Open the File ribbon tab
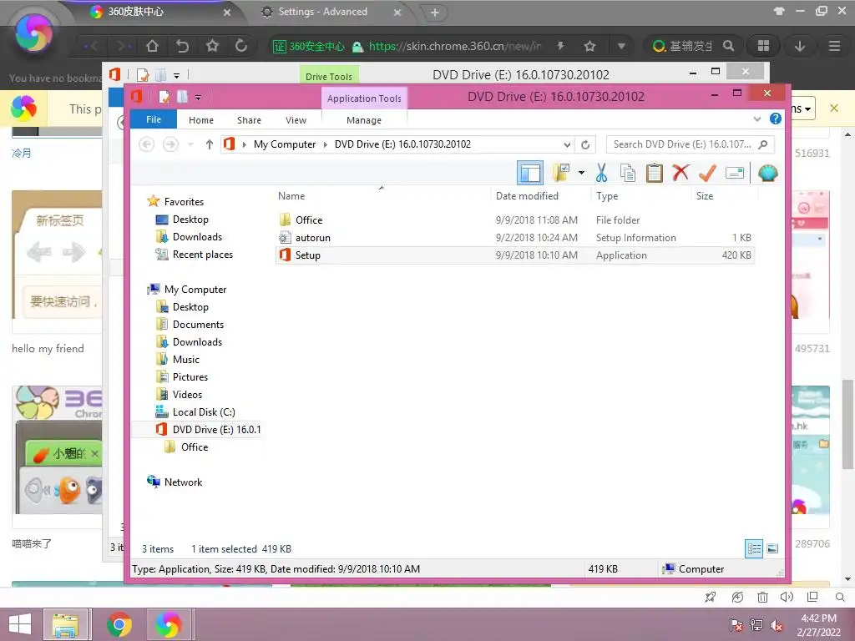This screenshot has width=855, height=641. tap(154, 119)
